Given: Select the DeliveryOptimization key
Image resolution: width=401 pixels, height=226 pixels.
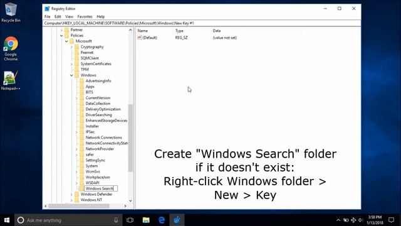Looking at the screenshot, I should pyautogui.click(x=103, y=109).
